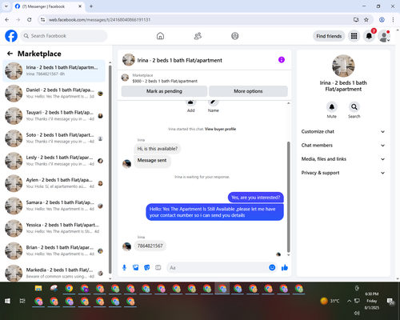This screenshot has width=400, height=320.
Task: Open the Facebook menu grid icon
Action: 354,36
